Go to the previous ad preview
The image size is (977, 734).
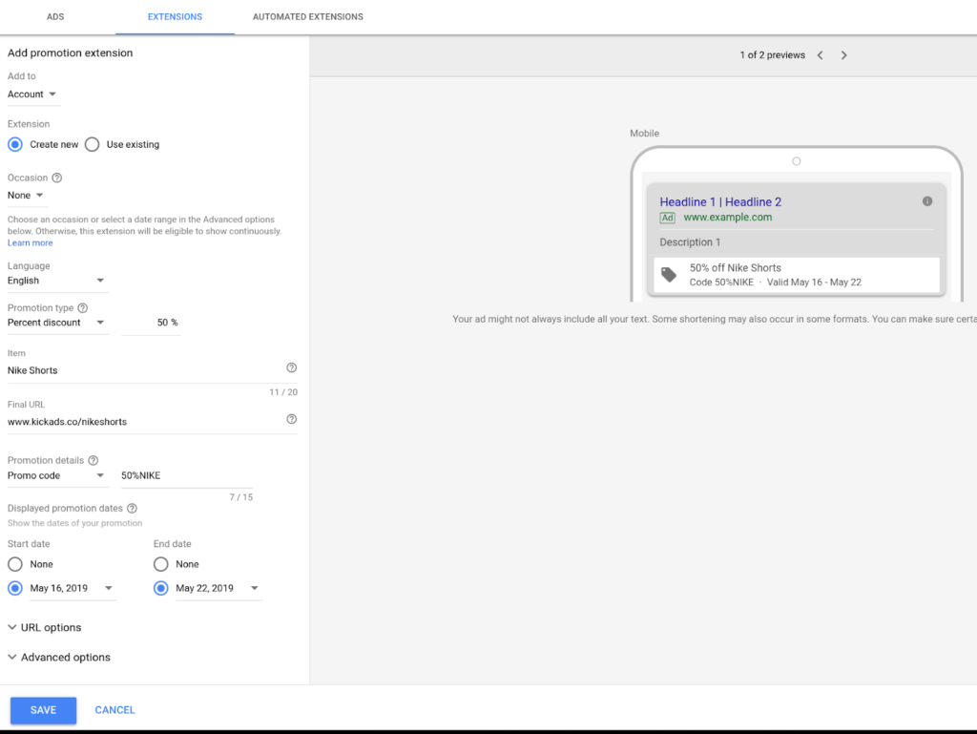820,55
